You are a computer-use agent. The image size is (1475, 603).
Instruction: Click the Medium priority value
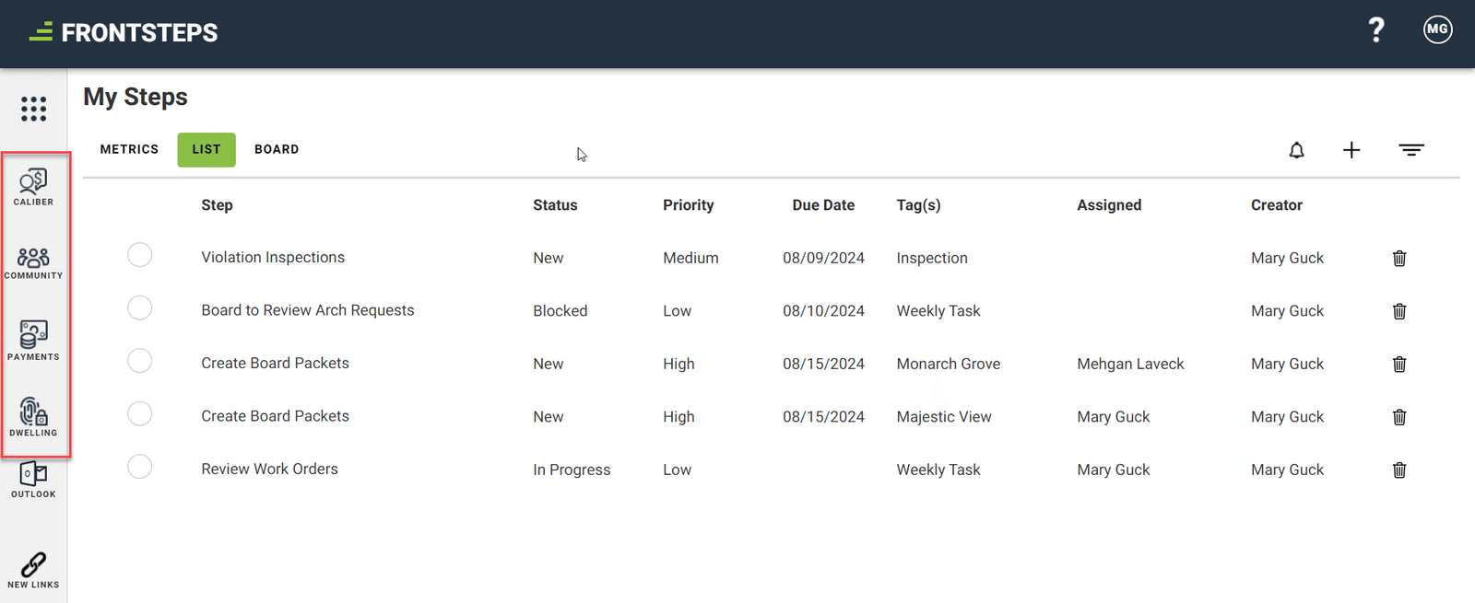[x=690, y=259]
